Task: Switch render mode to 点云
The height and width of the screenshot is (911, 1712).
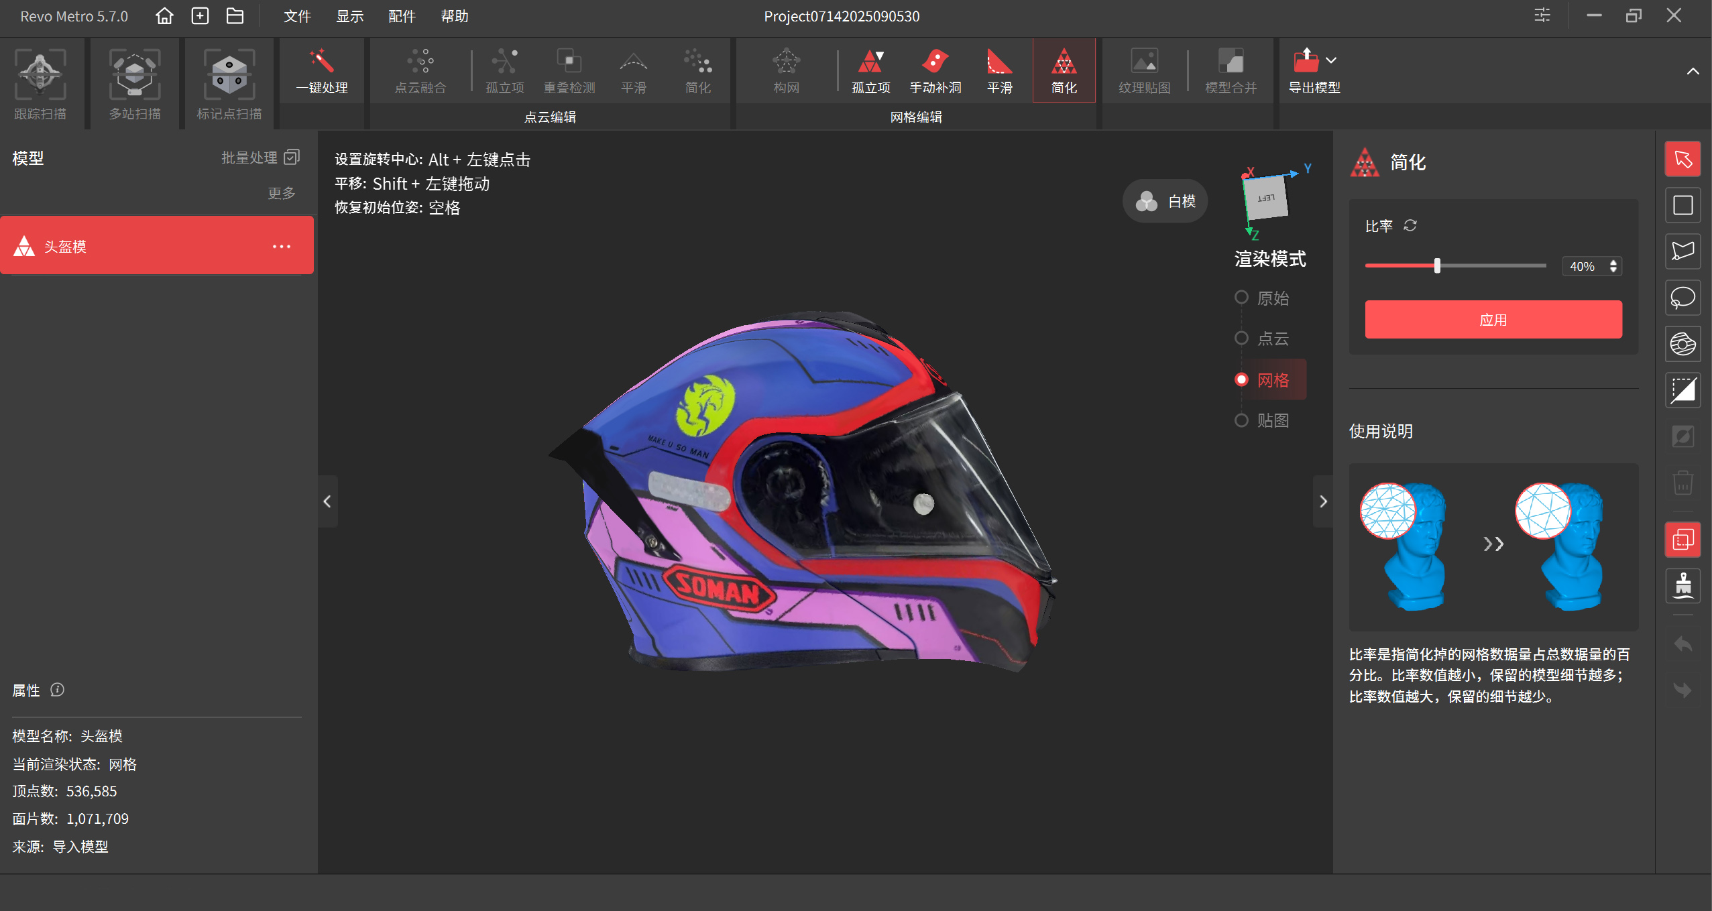Action: pos(1241,339)
